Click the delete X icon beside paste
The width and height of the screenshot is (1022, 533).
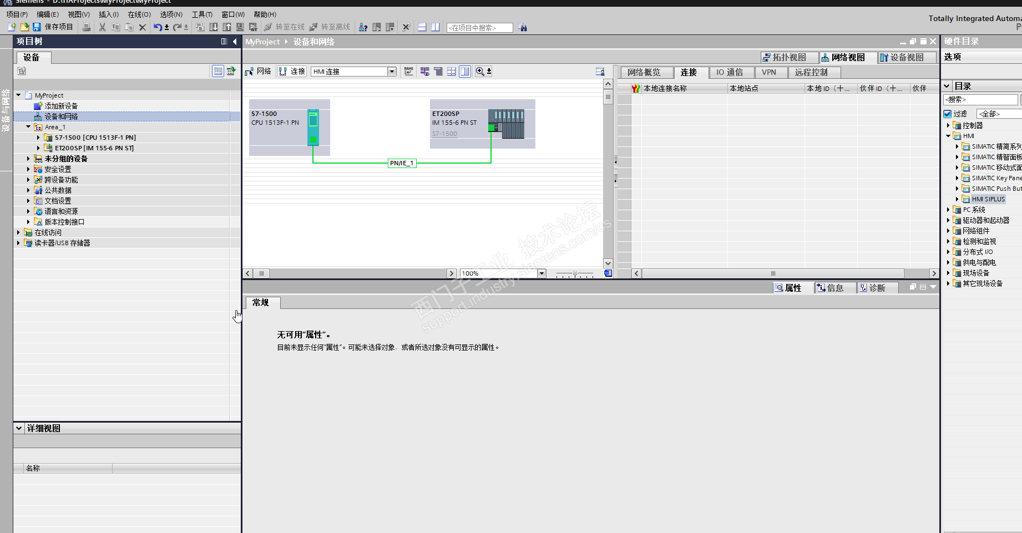pyautogui.click(x=142, y=27)
